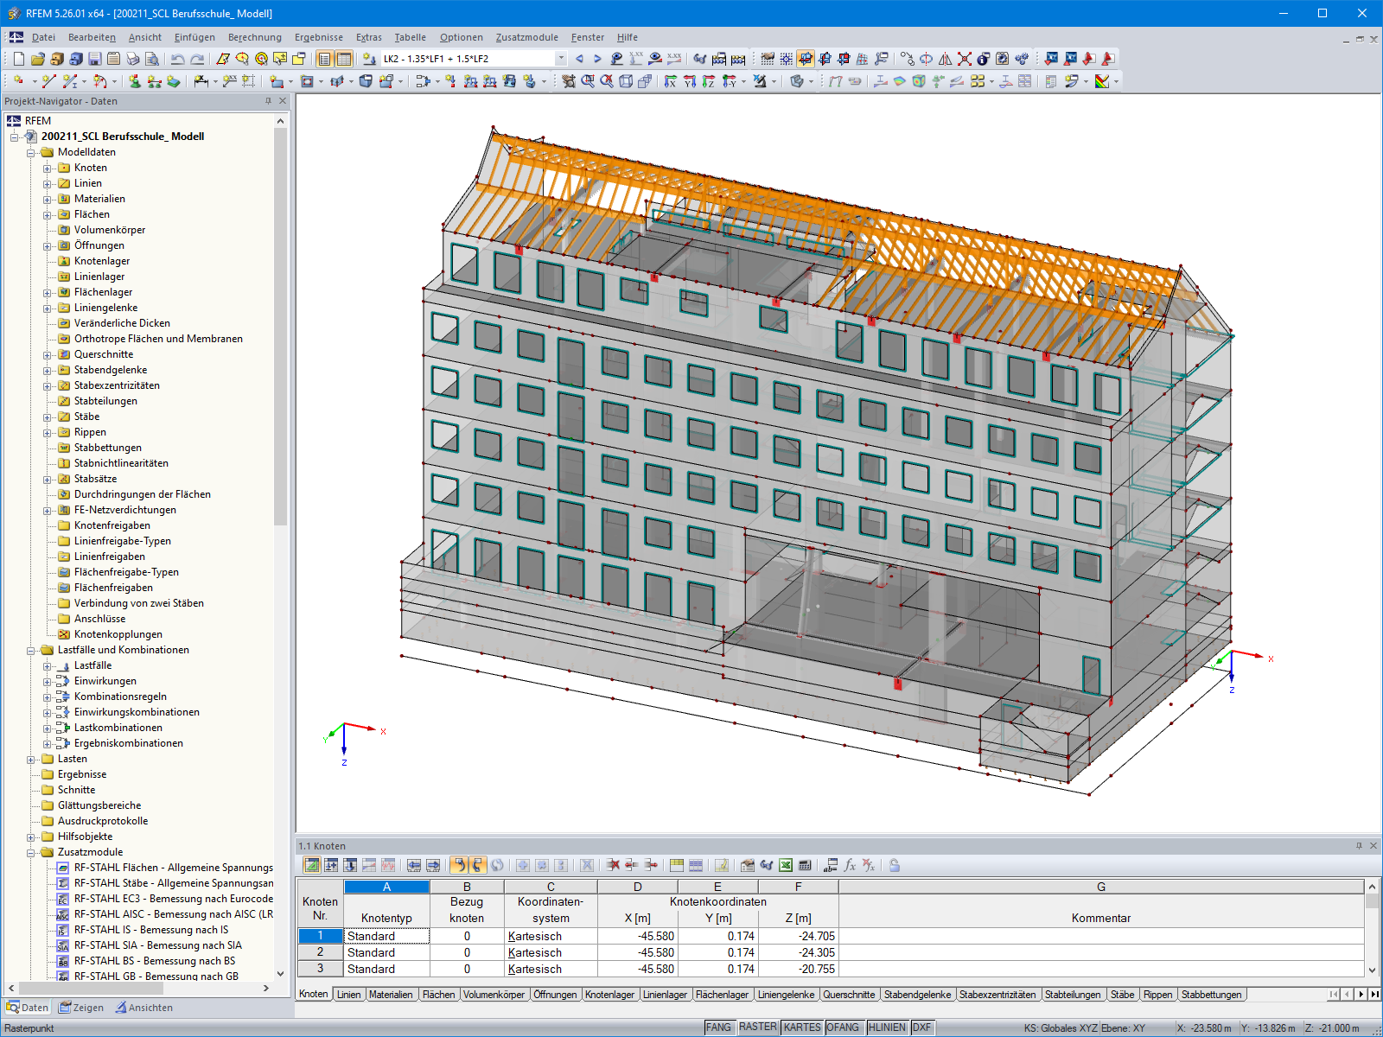Expand the Knoten node in the project navigator
The height and width of the screenshot is (1037, 1383).
click(x=48, y=168)
